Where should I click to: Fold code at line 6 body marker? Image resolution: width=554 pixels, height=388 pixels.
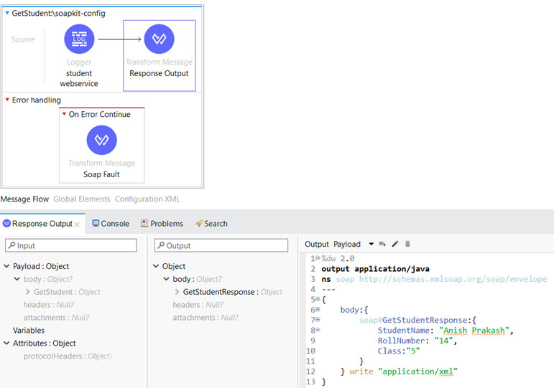(x=318, y=309)
